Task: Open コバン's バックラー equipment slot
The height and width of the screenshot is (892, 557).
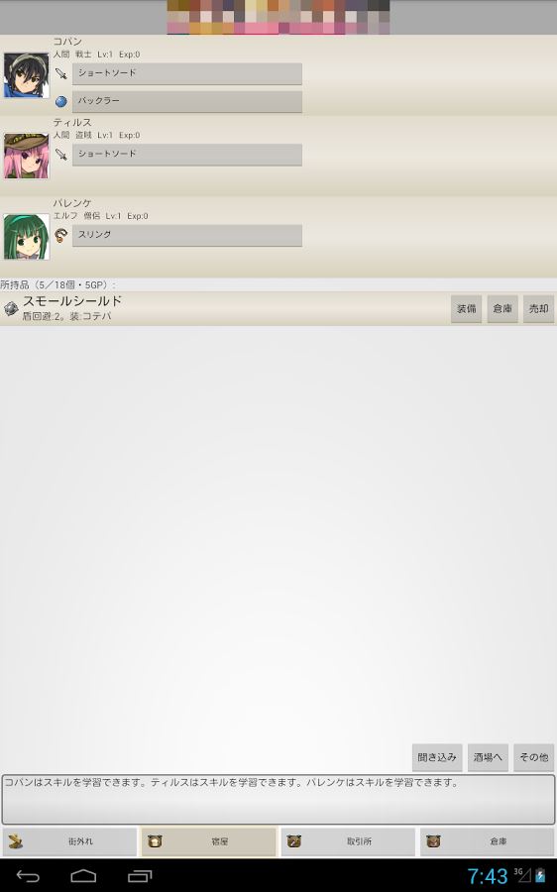Action: 187,101
